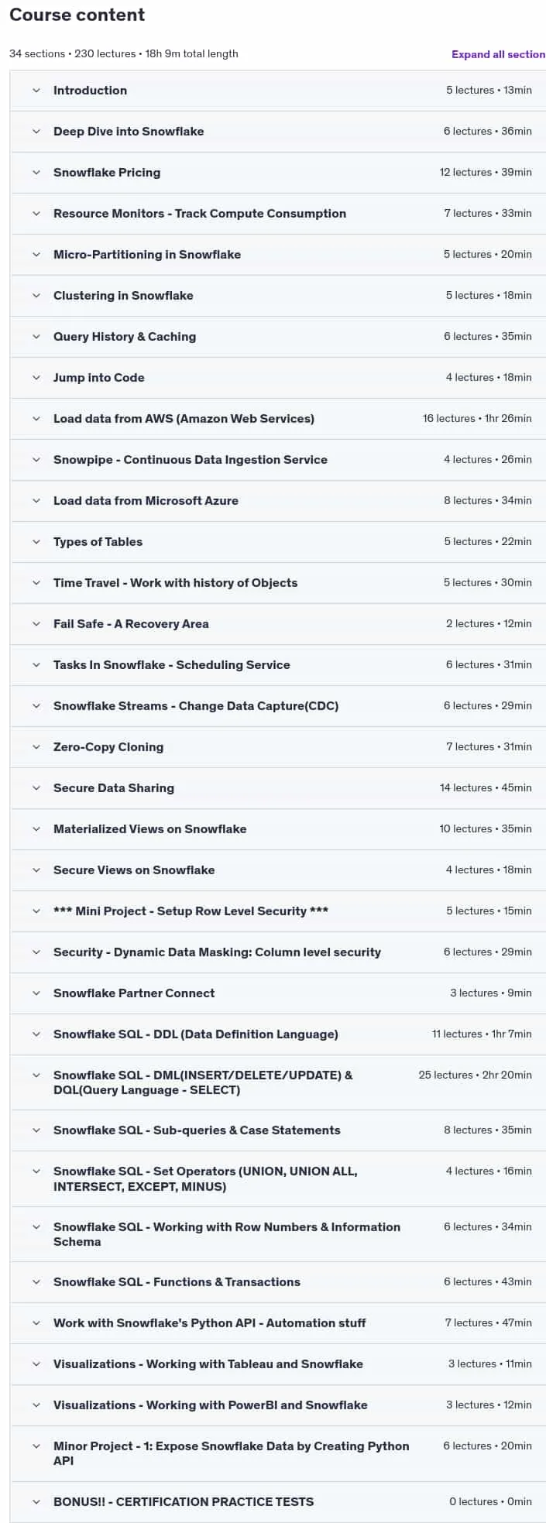
Task: Expand Query History & Caching arrow
Action: click(36, 337)
